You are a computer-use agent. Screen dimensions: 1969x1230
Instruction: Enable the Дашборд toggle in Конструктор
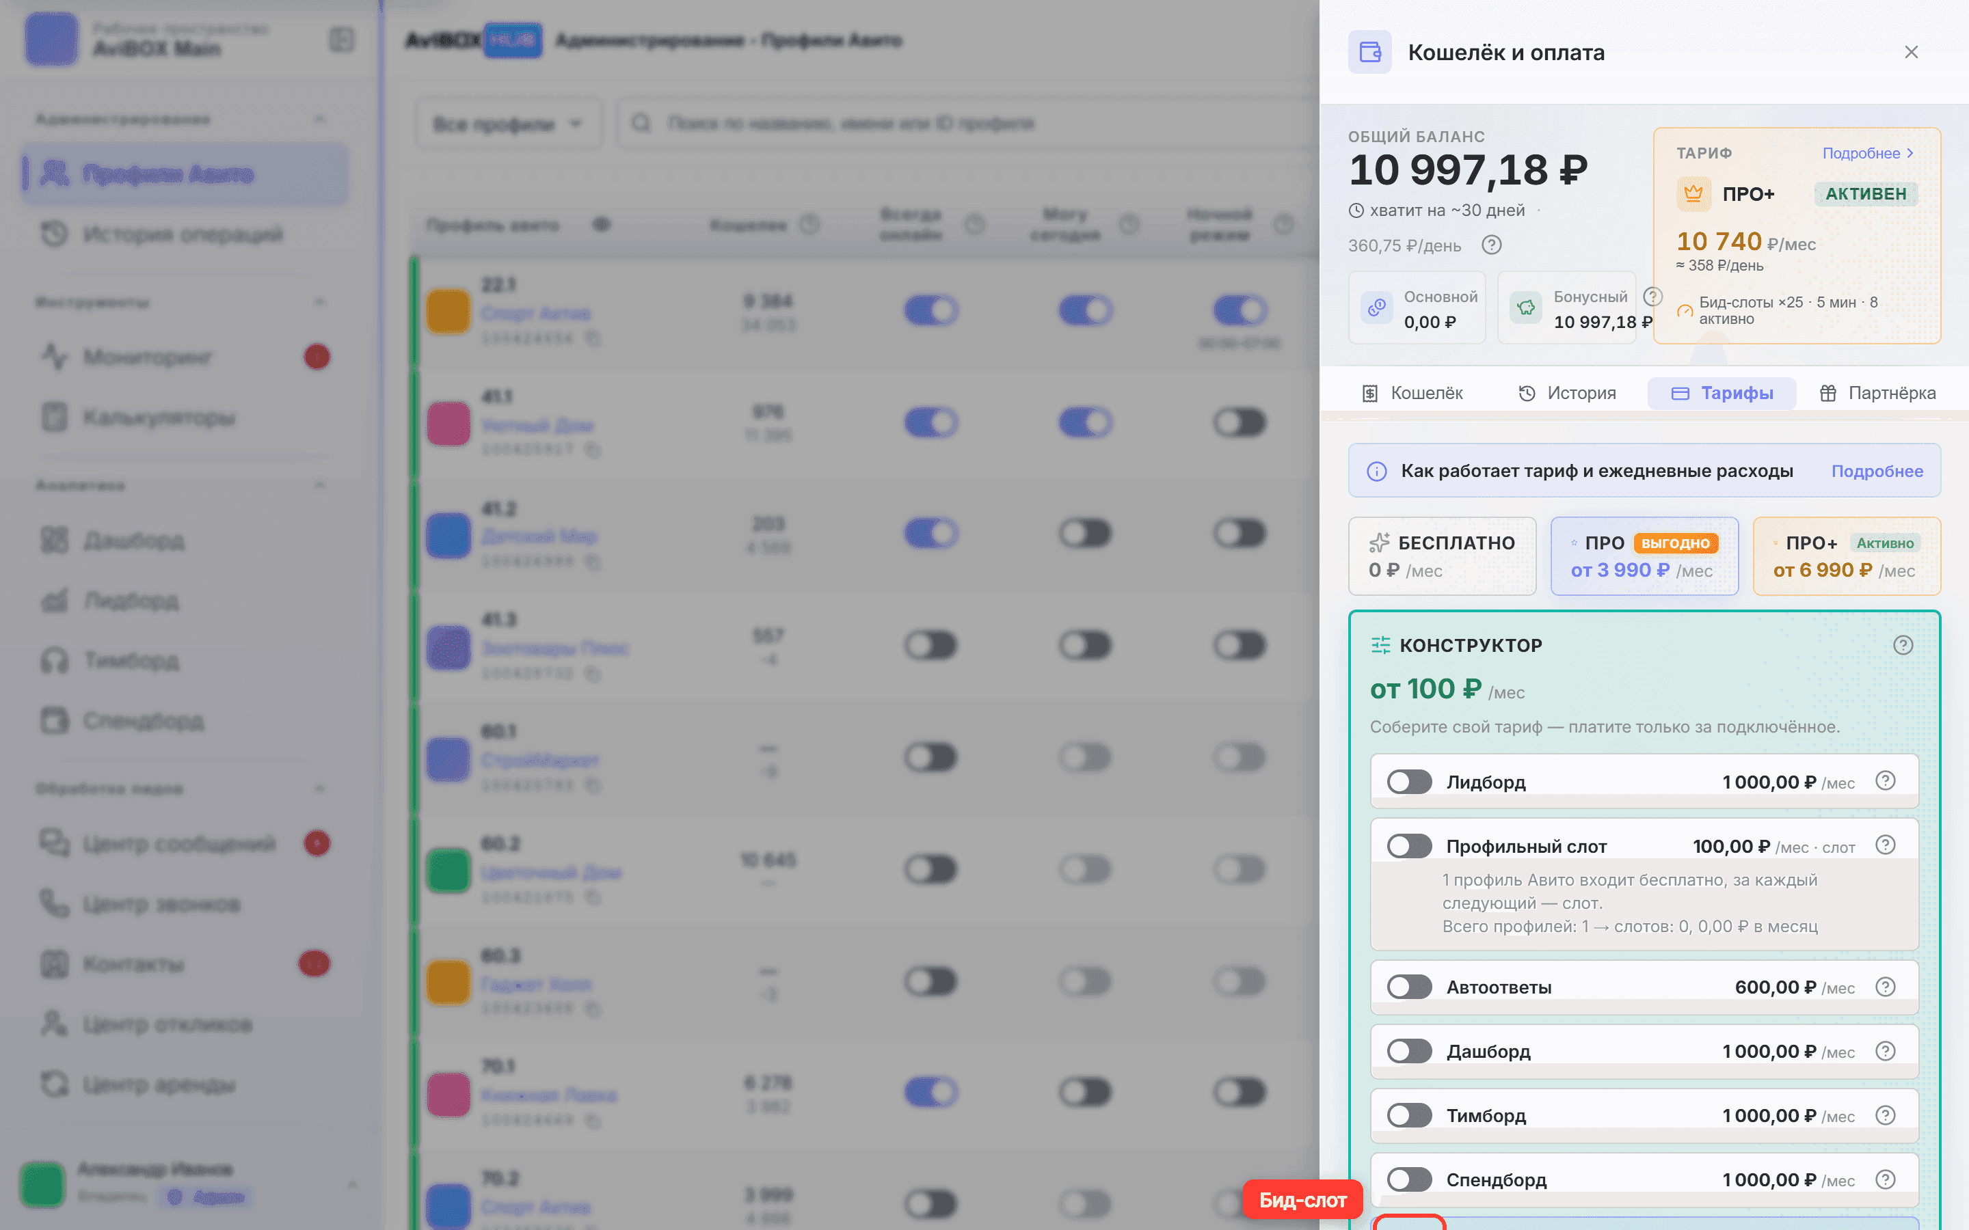click(x=1409, y=1051)
